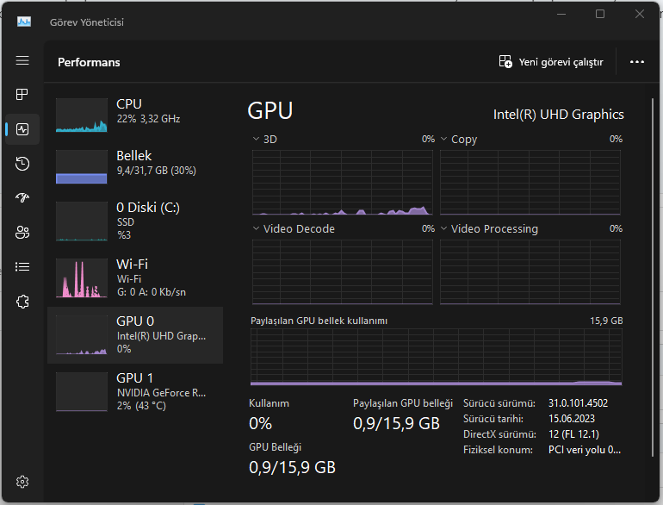
Task: Click the Yeni görevi çalıştır button
Action: (x=552, y=62)
